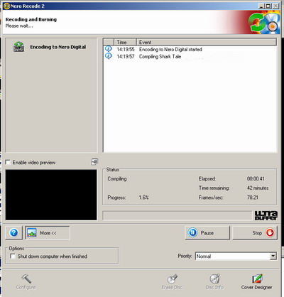Viewport: 284px width, 297px height.
Task: Click the progress value 1.6%
Action: (143, 198)
